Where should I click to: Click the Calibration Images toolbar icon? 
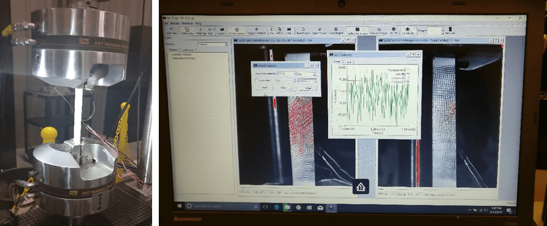click(357, 31)
